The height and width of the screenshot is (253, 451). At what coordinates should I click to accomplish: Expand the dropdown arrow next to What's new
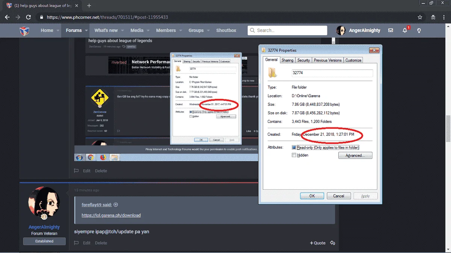123,31
